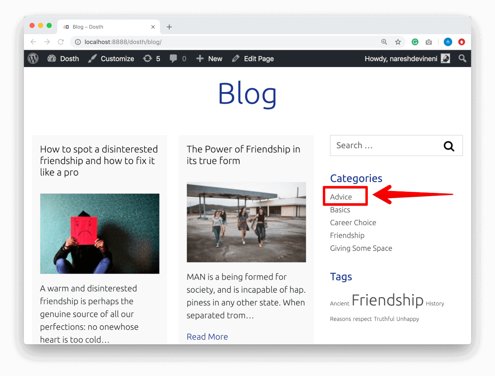
Task: Select the Dosth menu in the admin bar
Action: point(69,58)
